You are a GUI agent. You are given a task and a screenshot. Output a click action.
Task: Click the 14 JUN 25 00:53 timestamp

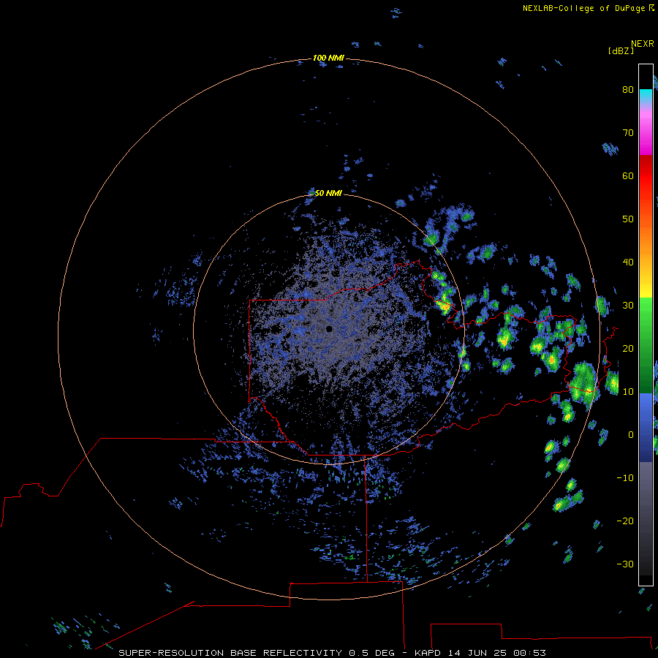click(x=497, y=653)
